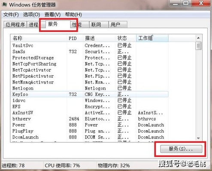Image resolution: width=212 pixels, height=171 pixels.
Task: Click PID 2484 in bthserv row
Action: pyautogui.click(x=74, y=119)
